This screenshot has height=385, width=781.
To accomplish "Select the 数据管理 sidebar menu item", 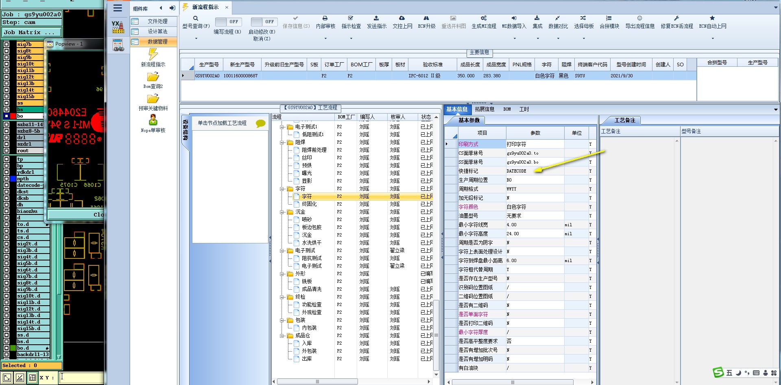I will pyautogui.click(x=154, y=42).
